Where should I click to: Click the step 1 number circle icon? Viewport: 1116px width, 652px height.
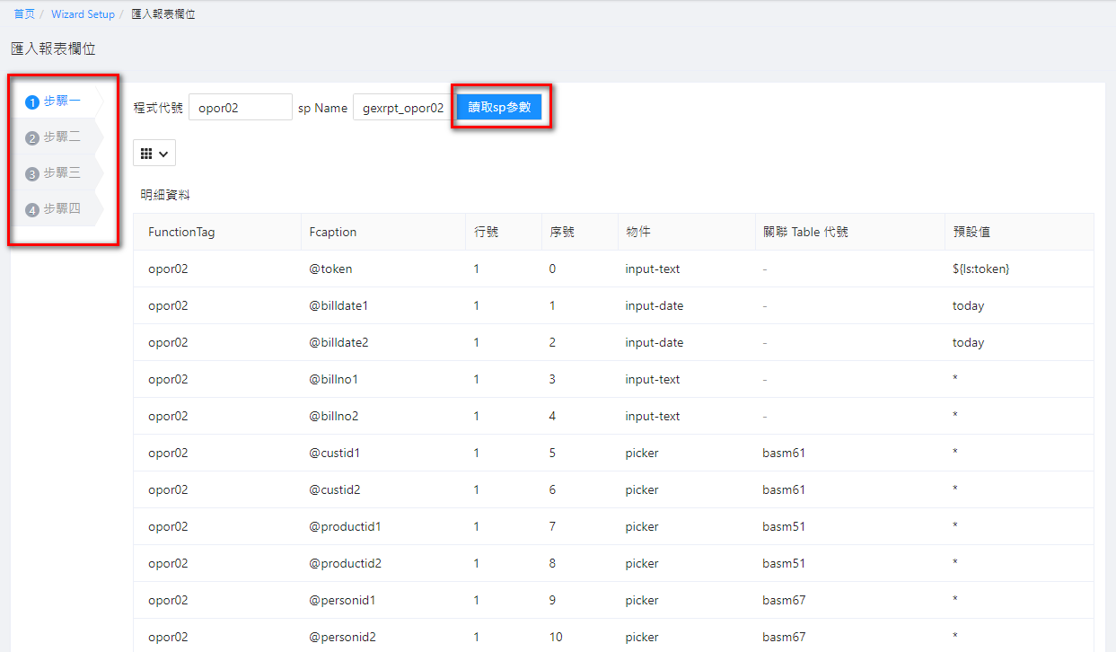pyautogui.click(x=32, y=102)
